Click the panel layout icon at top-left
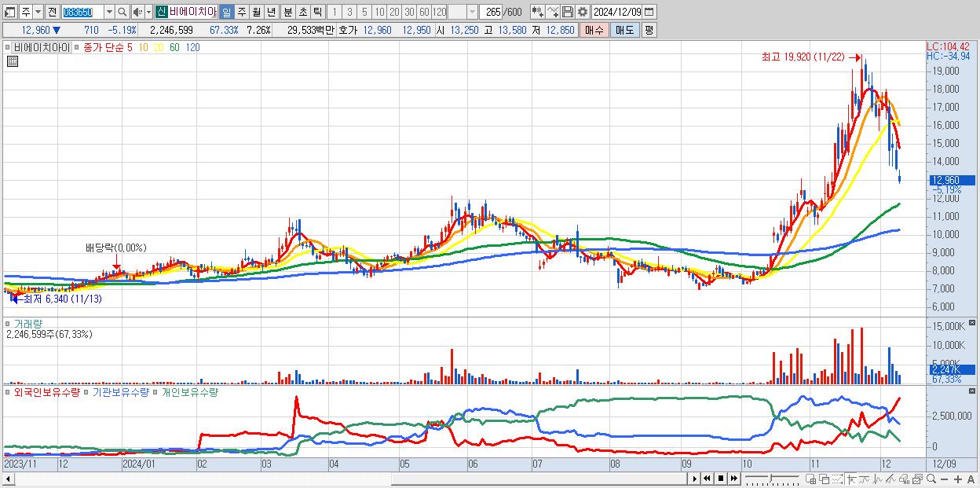The height and width of the screenshot is (488, 980). [x=10, y=12]
